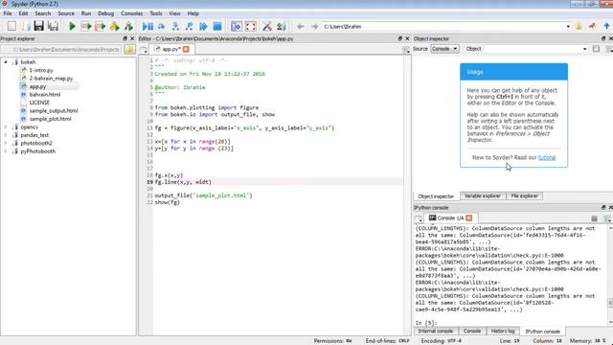Switch to the Variable explorer tab

(483, 195)
